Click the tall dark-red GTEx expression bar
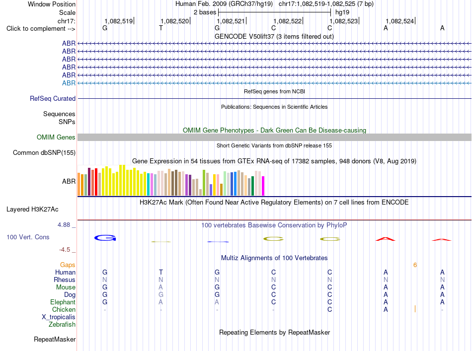Viewport: 472px width, 351px height. point(89,182)
